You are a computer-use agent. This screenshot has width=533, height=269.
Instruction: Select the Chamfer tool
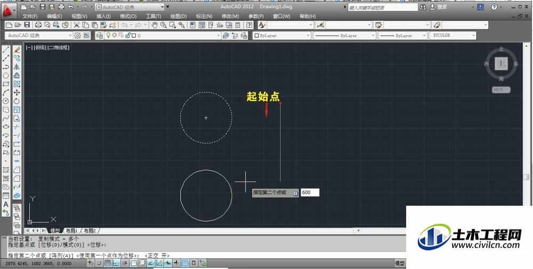click(17, 170)
